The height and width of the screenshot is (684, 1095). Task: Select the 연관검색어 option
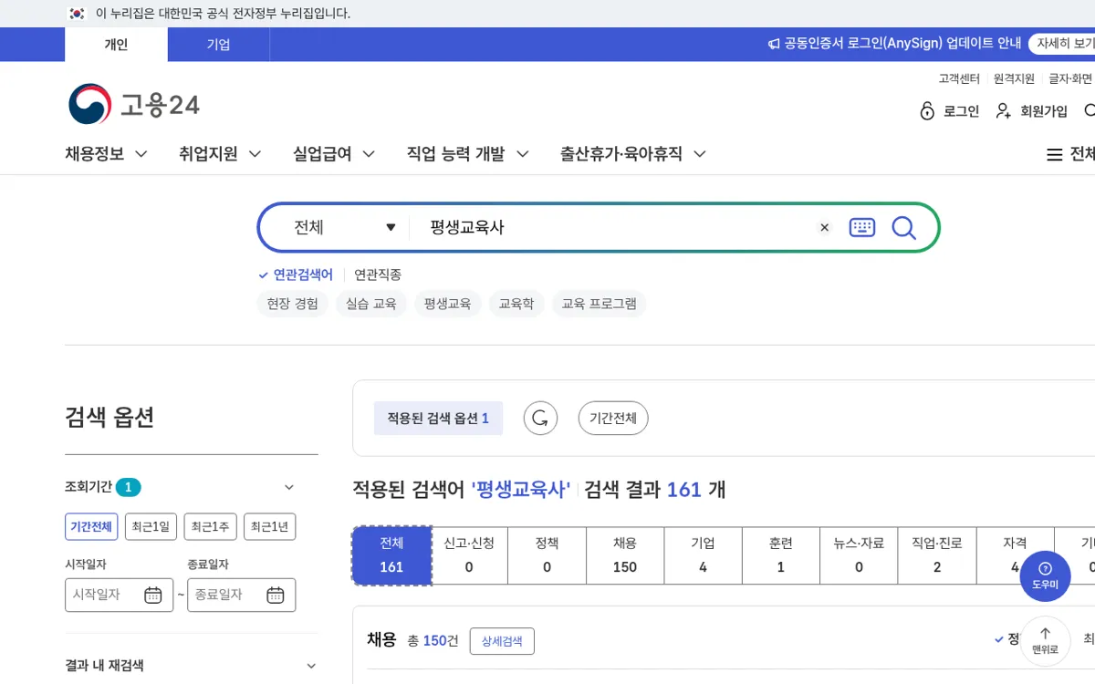pyautogui.click(x=296, y=275)
